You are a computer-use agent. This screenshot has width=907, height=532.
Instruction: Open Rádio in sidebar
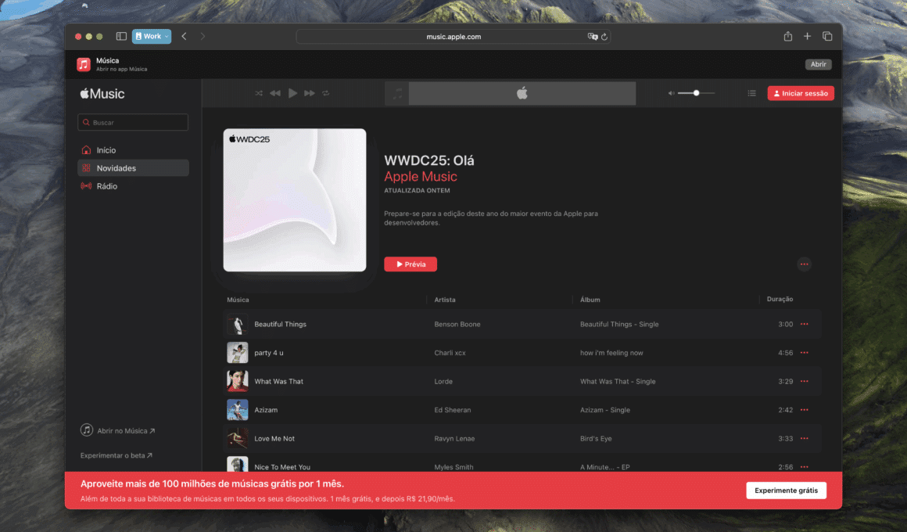click(x=133, y=186)
